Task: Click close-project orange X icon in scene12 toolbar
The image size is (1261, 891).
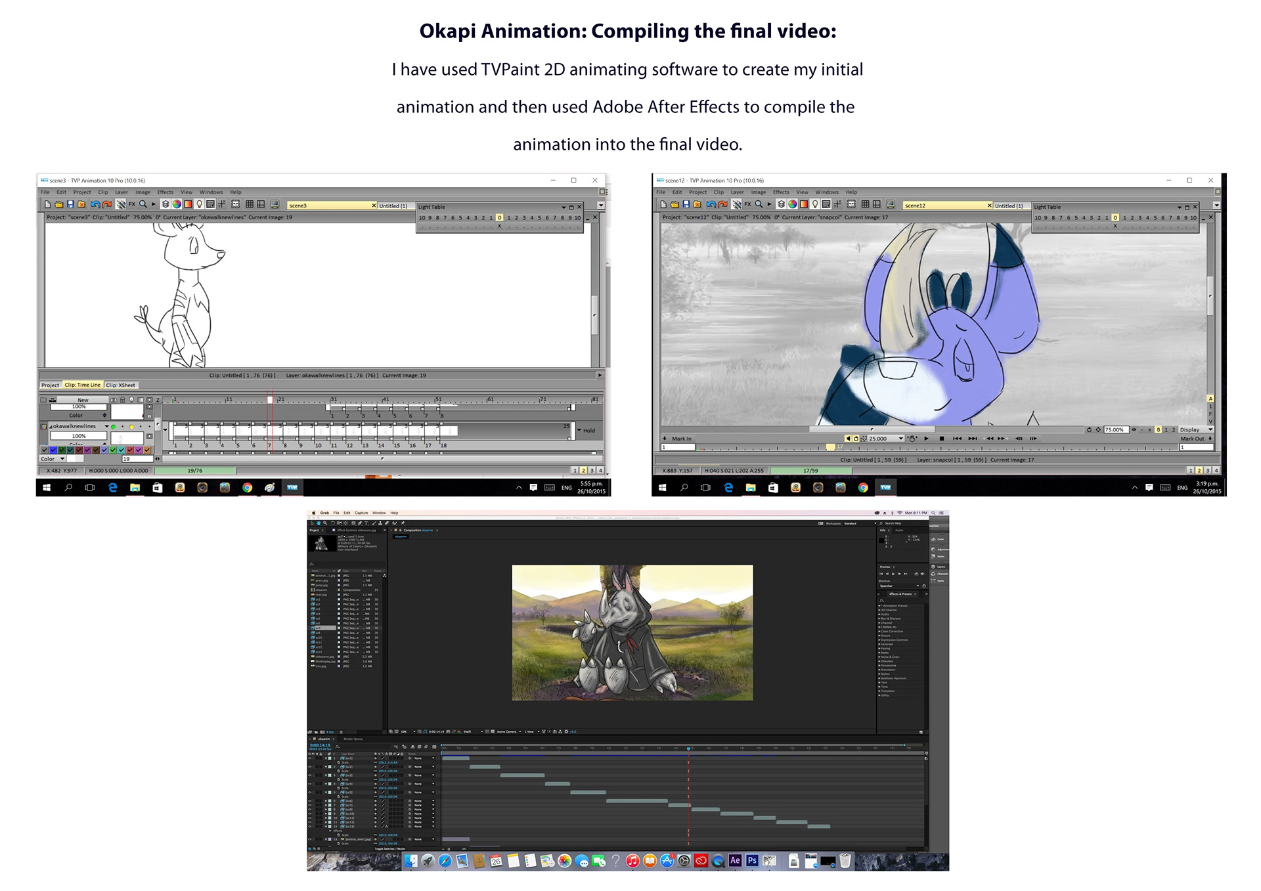Action: 697,204
